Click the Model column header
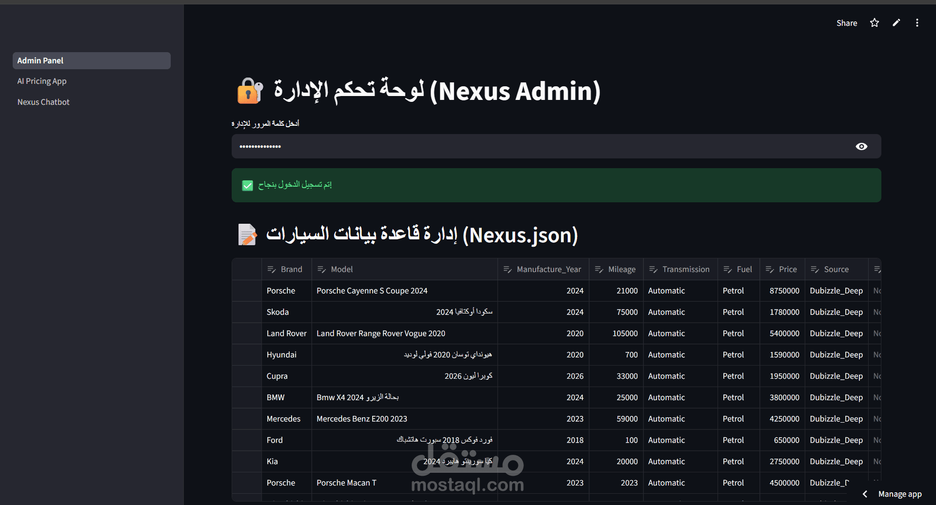Screen dimensions: 936x505 405,269
